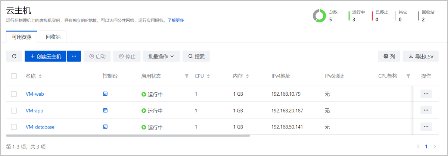The image size is (448, 156).
Task: Check the VM-database row checkbox
Action: pos(14,127)
